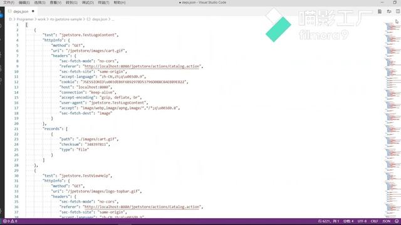Click line number 29 in the gutter
401x225 pixels.
coord(16,171)
